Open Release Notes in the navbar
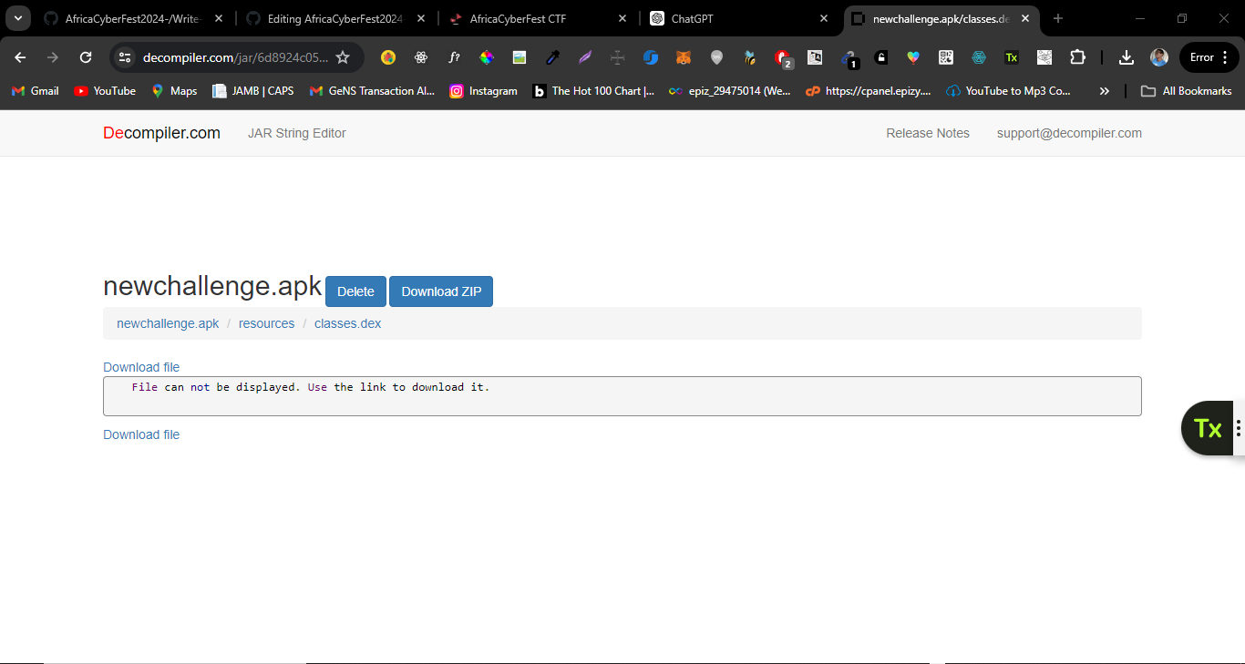The width and height of the screenshot is (1245, 664). click(927, 133)
